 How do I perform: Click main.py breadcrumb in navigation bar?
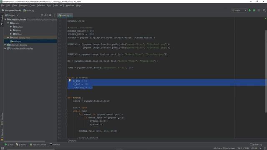29,10
